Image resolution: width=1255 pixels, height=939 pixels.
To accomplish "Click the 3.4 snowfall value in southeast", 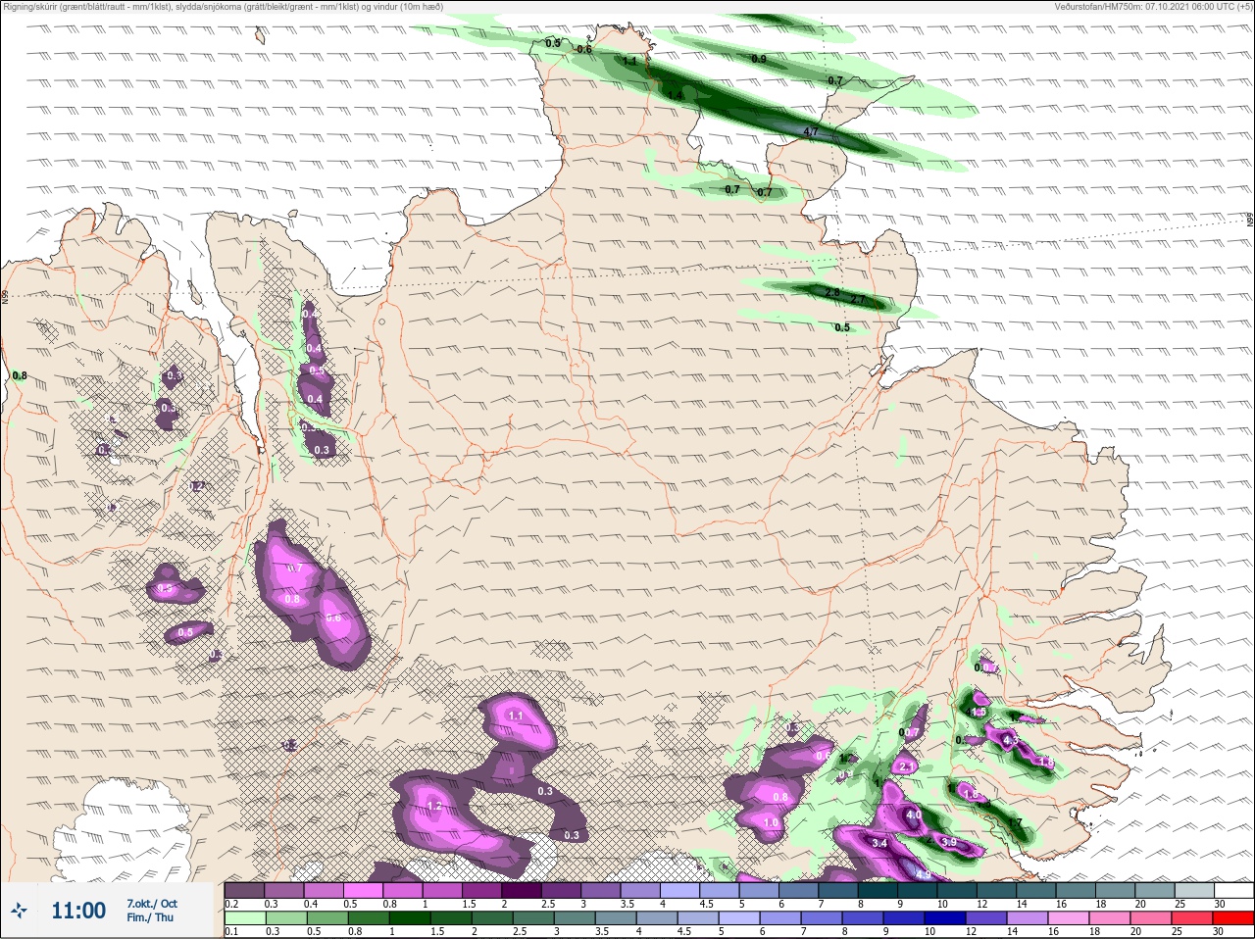I will coord(879,843).
